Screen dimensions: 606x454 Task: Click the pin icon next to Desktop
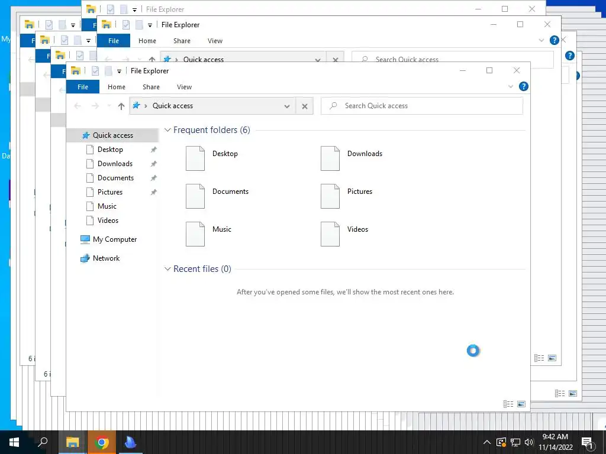tap(153, 150)
